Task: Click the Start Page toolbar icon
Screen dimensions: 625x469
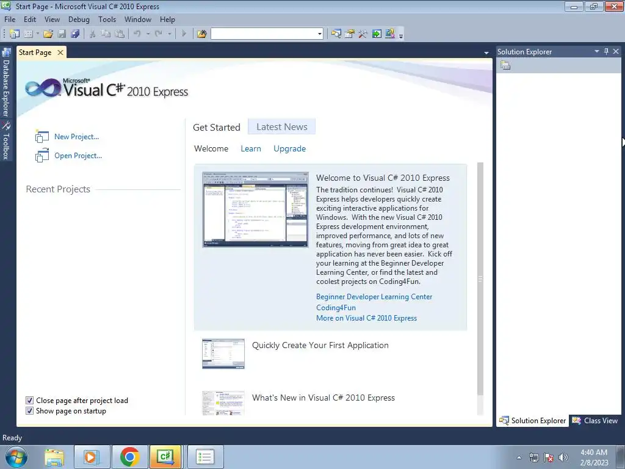Action: [377, 34]
